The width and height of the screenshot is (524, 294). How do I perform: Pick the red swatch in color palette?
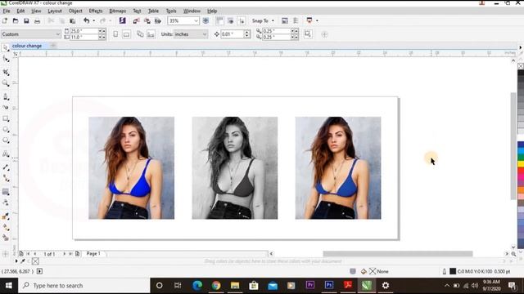click(521, 171)
